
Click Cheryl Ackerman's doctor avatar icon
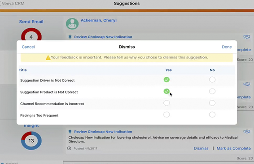click(72, 24)
